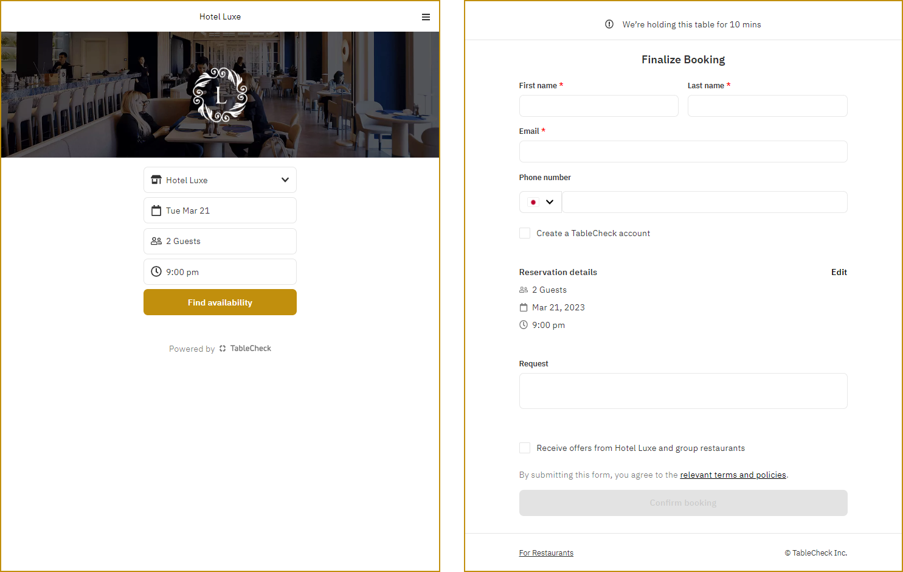Click the Find availability button

pyautogui.click(x=220, y=302)
